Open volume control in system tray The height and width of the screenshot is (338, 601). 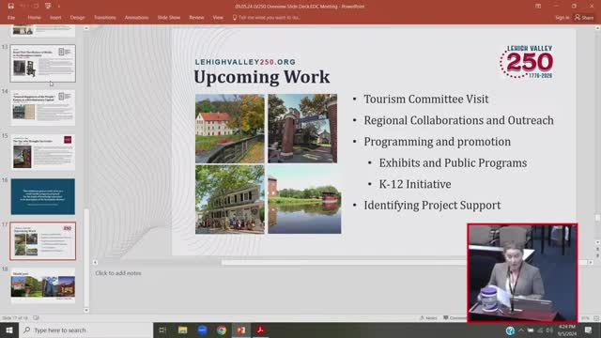pyautogui.click(x=549, y=330)
